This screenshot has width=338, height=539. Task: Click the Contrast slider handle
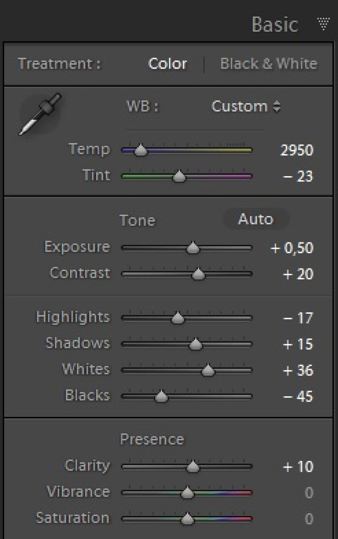point(198,274)
